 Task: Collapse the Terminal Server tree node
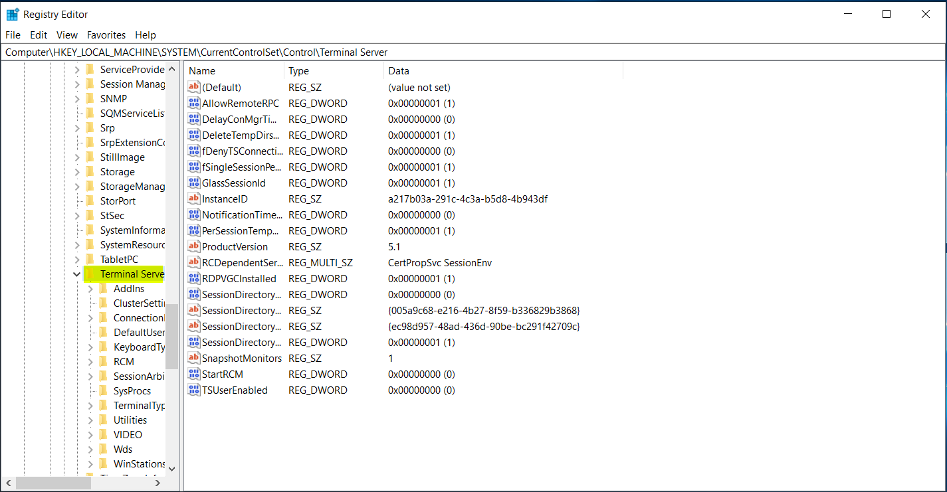pos(77,274)
